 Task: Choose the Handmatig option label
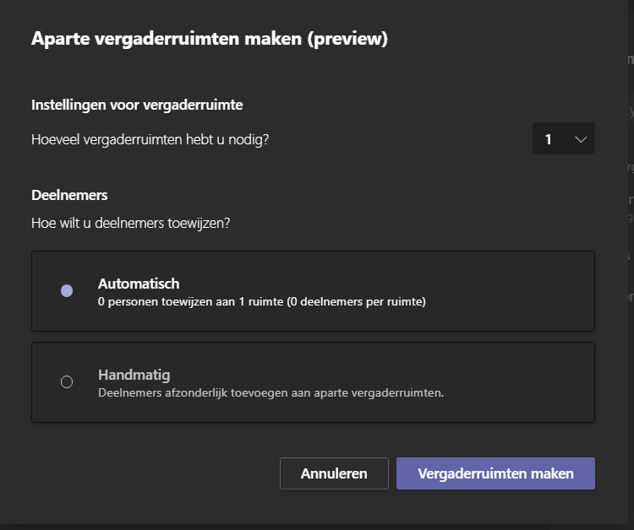pyautogui.click(x=134, y=375)
